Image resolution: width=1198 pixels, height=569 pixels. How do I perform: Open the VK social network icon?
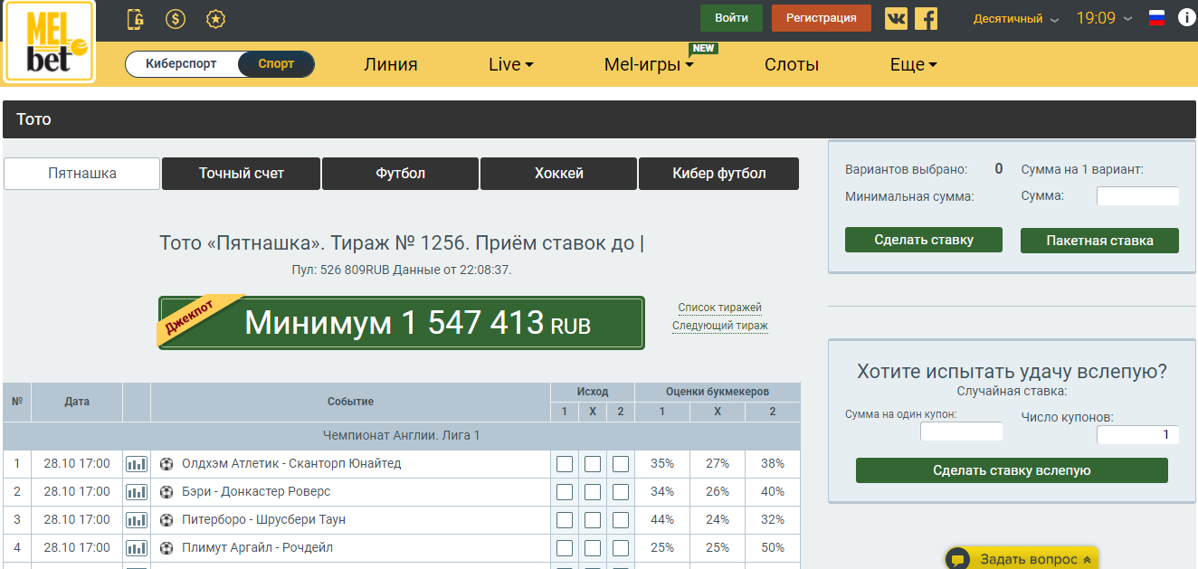pyautogui.click(x=896, y=18)
